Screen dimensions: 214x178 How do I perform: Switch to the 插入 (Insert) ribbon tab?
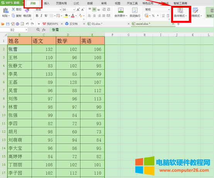click(x=47, y=3)
